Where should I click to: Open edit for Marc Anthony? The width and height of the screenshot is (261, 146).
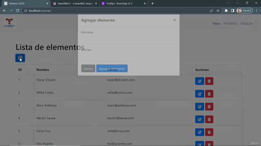[199, 107]
